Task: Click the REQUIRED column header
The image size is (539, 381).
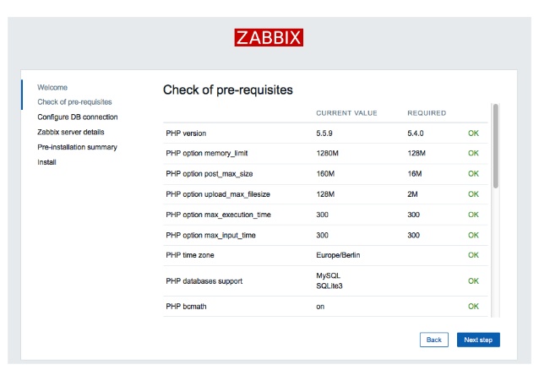Action: click(427, 113)
